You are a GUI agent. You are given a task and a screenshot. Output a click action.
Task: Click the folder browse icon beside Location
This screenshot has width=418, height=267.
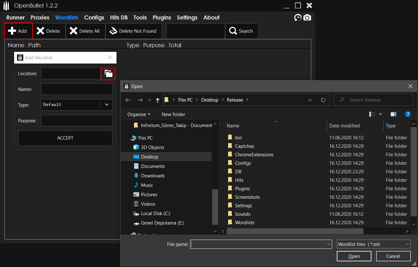[108, 74]
